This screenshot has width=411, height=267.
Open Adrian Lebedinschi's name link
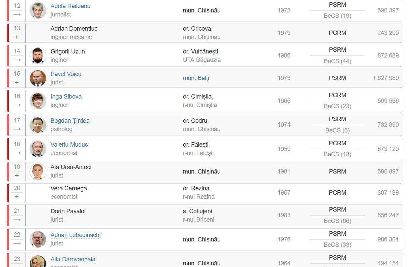tap(76, 235)
